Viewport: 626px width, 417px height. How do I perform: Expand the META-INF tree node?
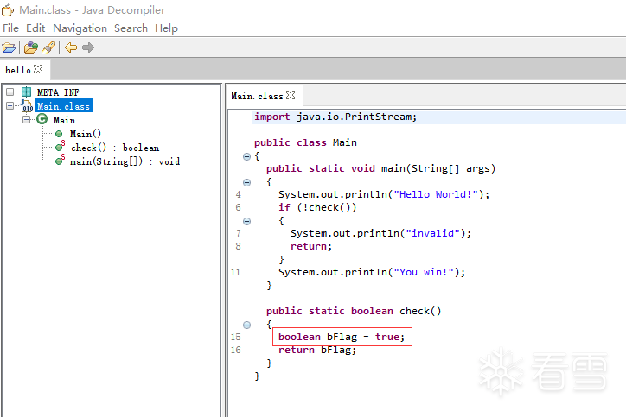coord(10,92)
